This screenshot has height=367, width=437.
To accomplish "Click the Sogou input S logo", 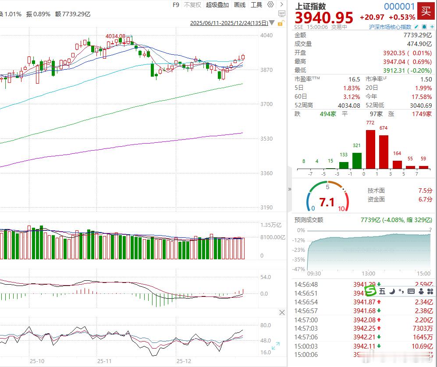I will click(x=370, y=291).
